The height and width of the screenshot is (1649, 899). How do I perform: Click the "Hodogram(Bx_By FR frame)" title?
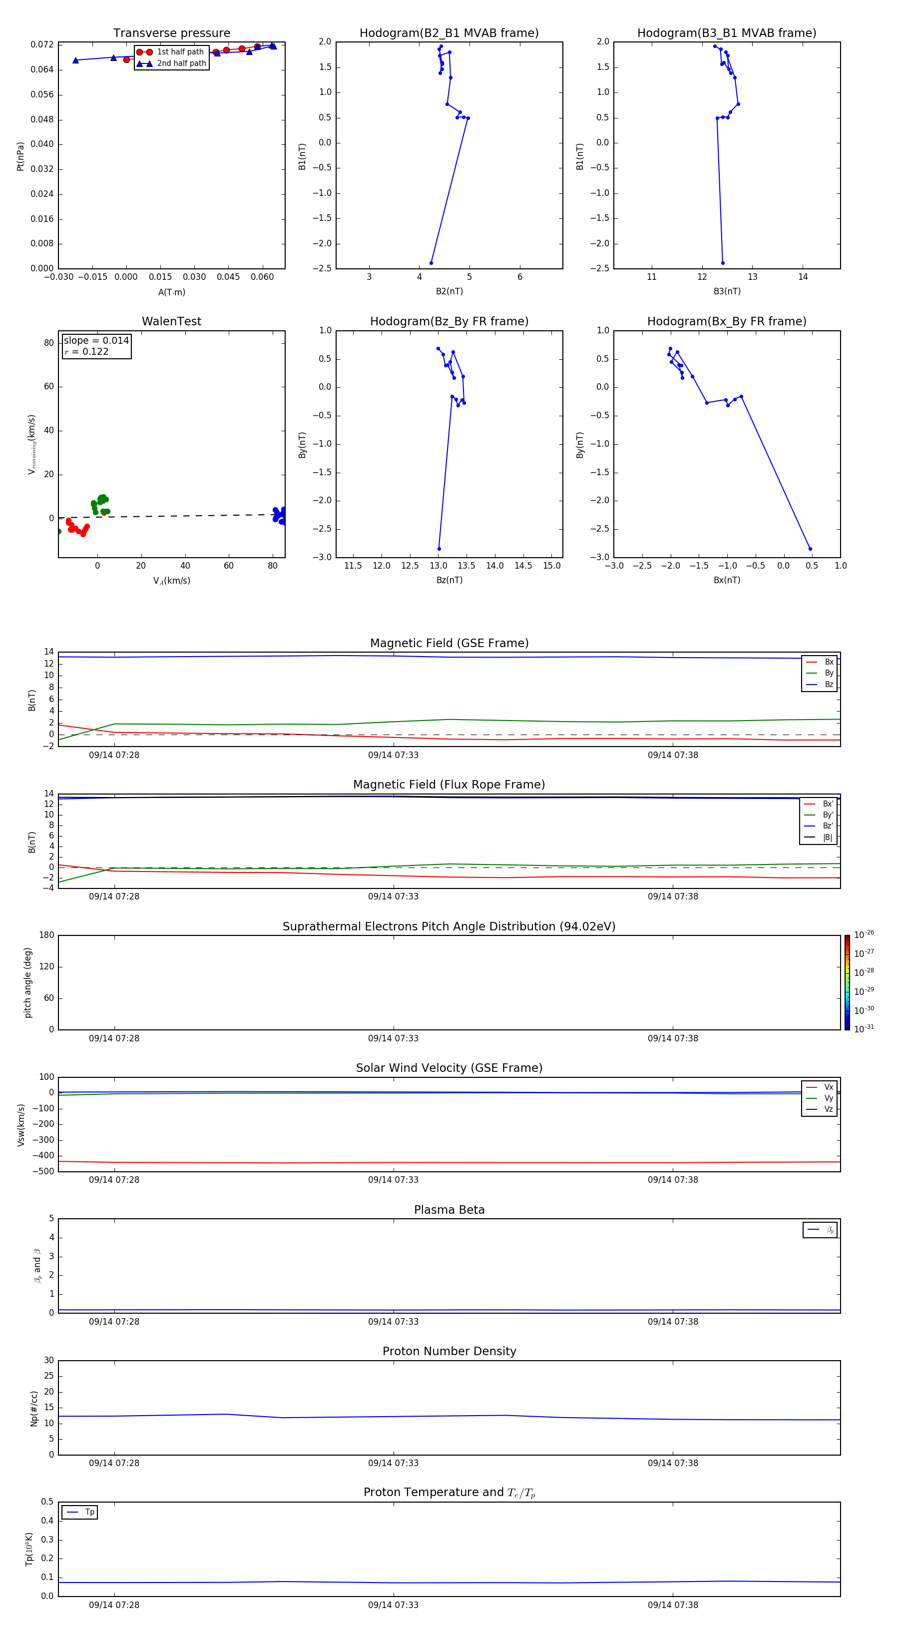(727, 321)
